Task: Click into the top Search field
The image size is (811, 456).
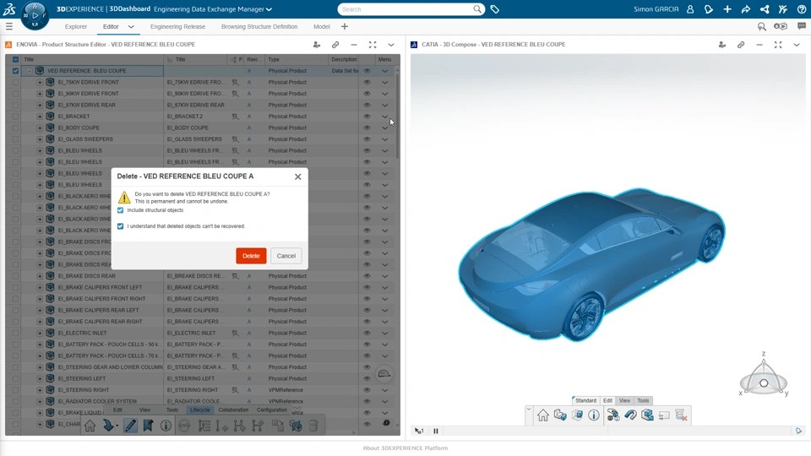Action: [406, 9]
